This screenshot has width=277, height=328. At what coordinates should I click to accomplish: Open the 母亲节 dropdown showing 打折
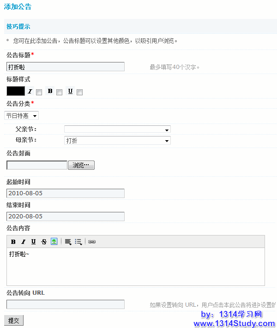[x=117, y=141]
